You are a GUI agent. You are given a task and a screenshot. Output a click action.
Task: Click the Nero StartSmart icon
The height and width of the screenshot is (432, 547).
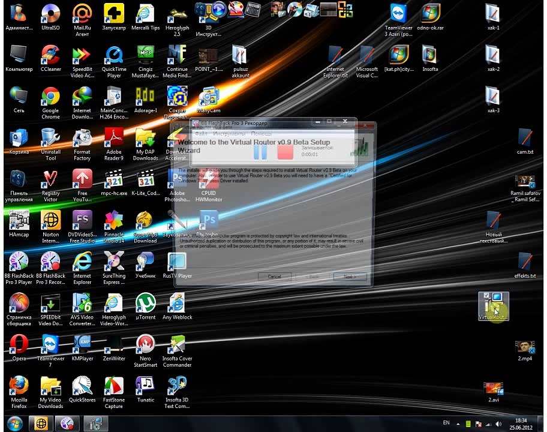click(146, 350)
